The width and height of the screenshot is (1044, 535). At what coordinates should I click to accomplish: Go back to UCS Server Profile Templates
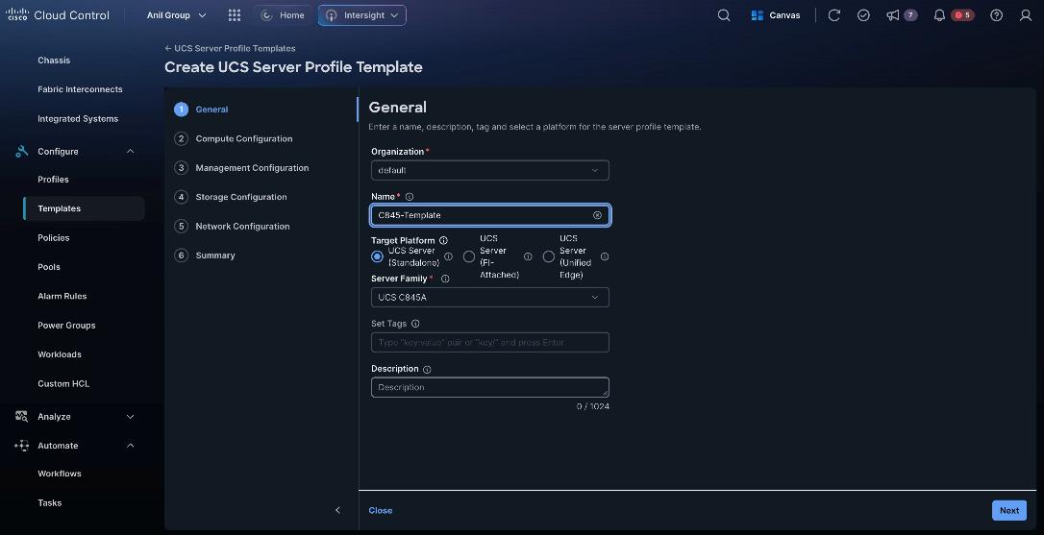tap(230, 49)
